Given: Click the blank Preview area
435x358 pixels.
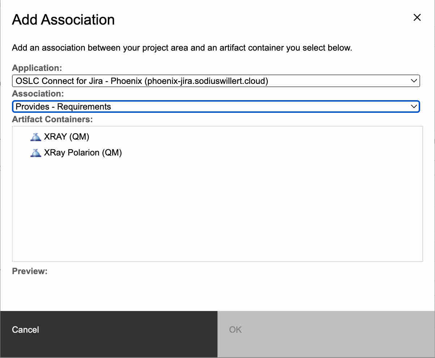Looking at the screenshot, I should (x=217, y=289).
